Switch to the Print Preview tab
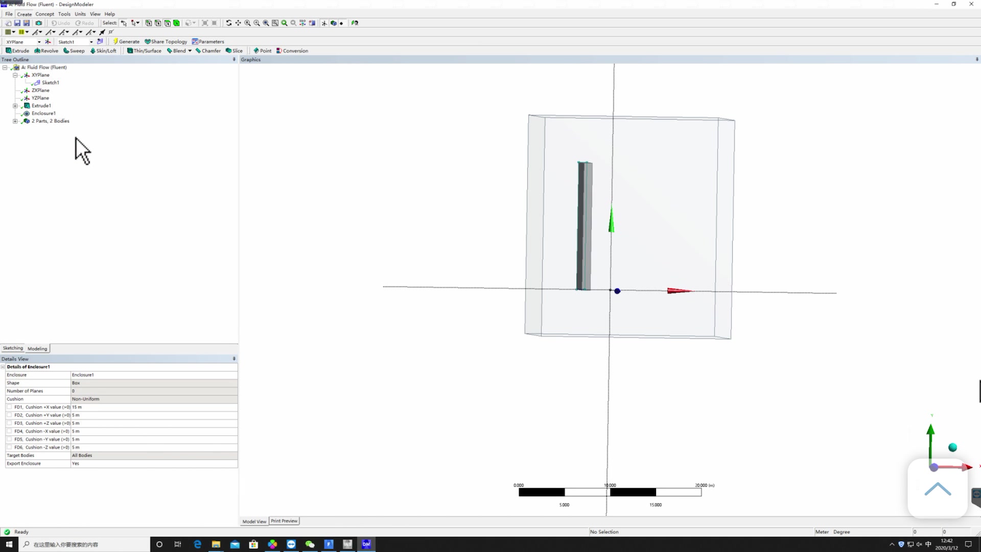The height and width of the screenshot is (552, 981). point(284,521)
